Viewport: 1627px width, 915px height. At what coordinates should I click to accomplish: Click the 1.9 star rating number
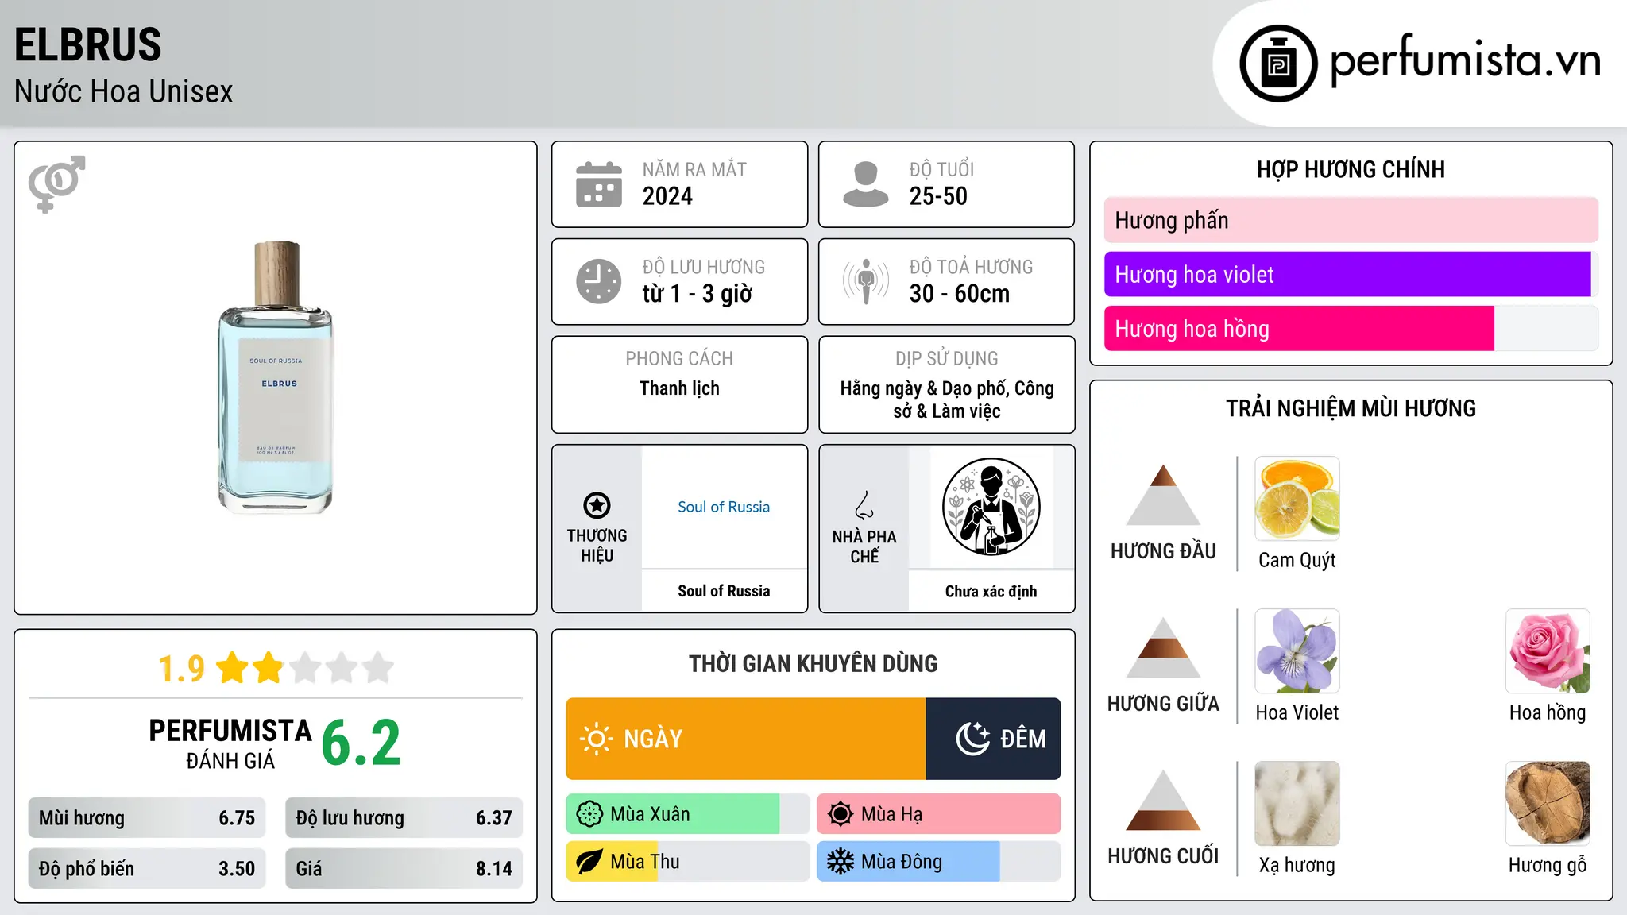182,669
